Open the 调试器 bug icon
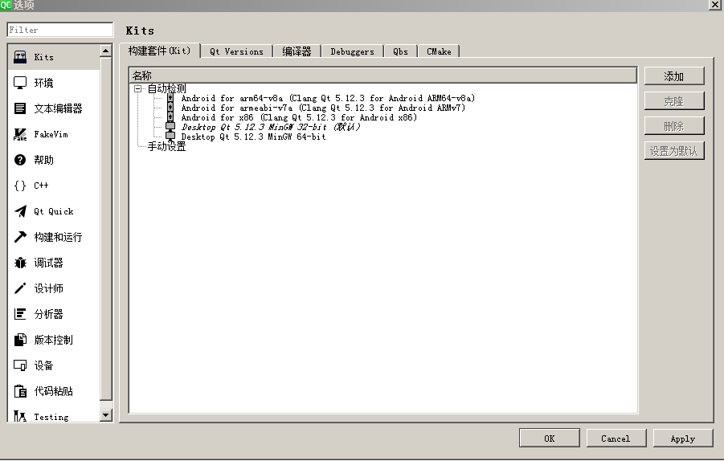Screen dimensions: 724x461 pos(20,263)
